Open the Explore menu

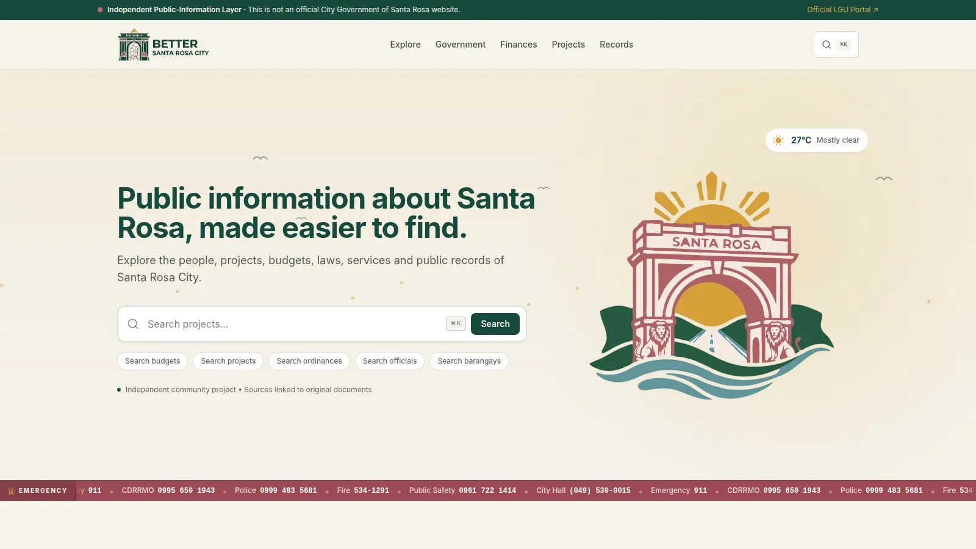pyautogui.click(x=405, y=45)
